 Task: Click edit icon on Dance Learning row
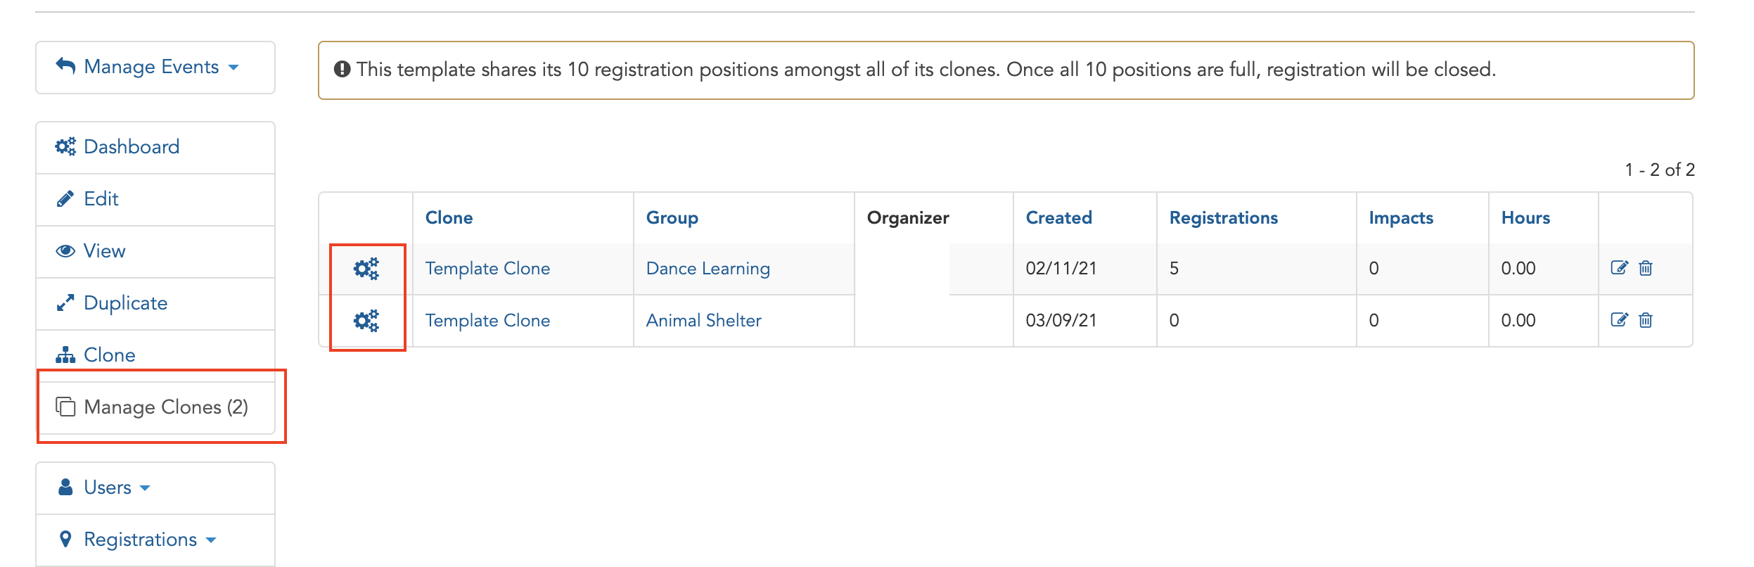click(x=1619, y=268)
